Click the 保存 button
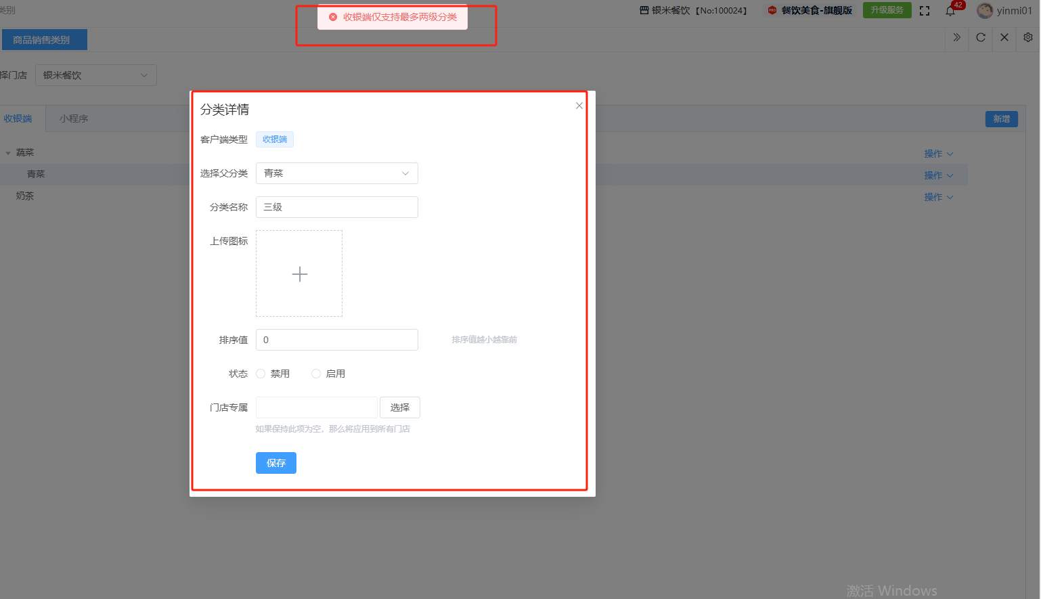Viewport: 1041px width, 599px height. tap(275, 463)
